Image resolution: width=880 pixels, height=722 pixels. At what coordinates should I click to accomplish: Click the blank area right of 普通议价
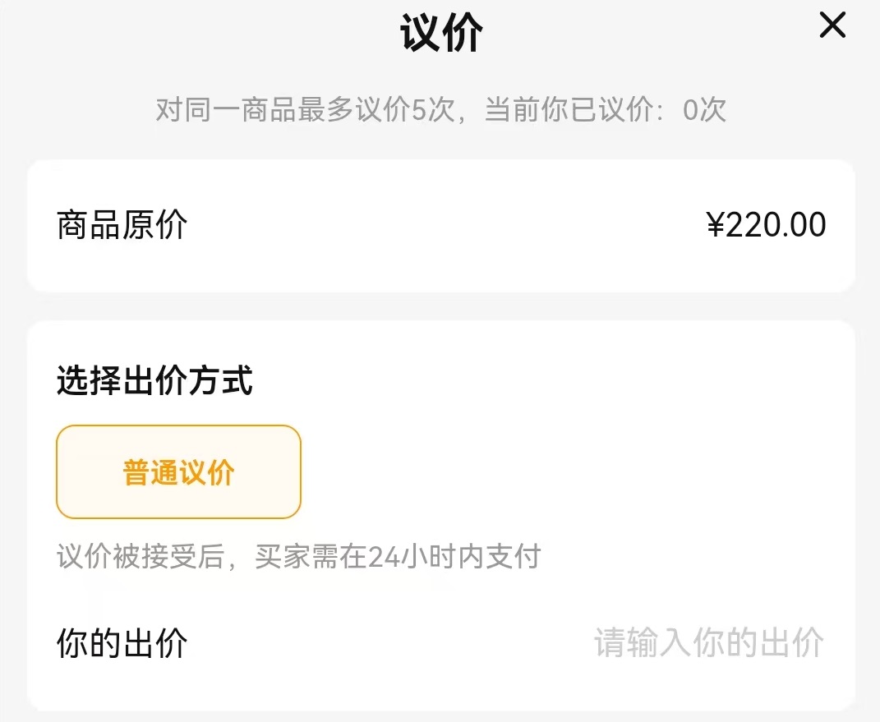pyautogui.click(x=559, y=472)
